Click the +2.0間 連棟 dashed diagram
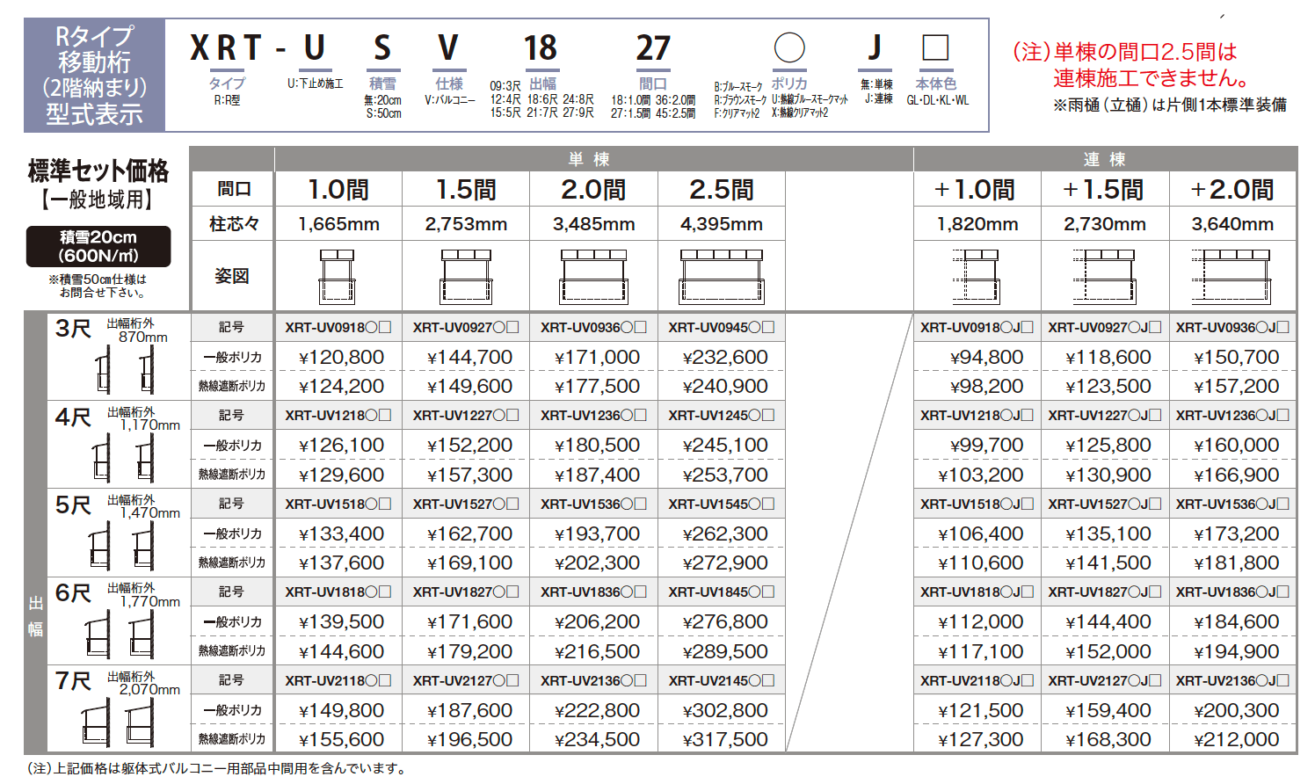 [1232, 276]
